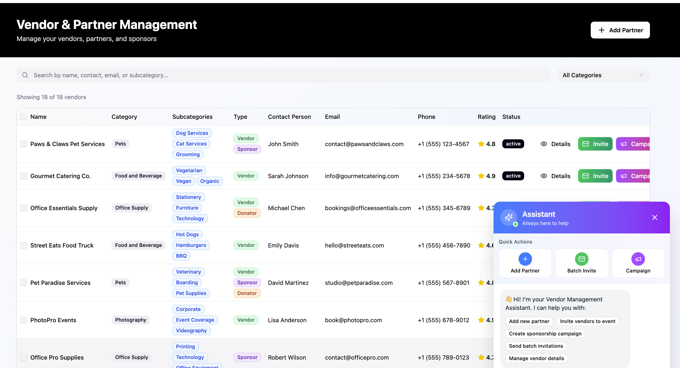
Task: Click blue Add Partner quick action icon
Action: pos(525,259)
